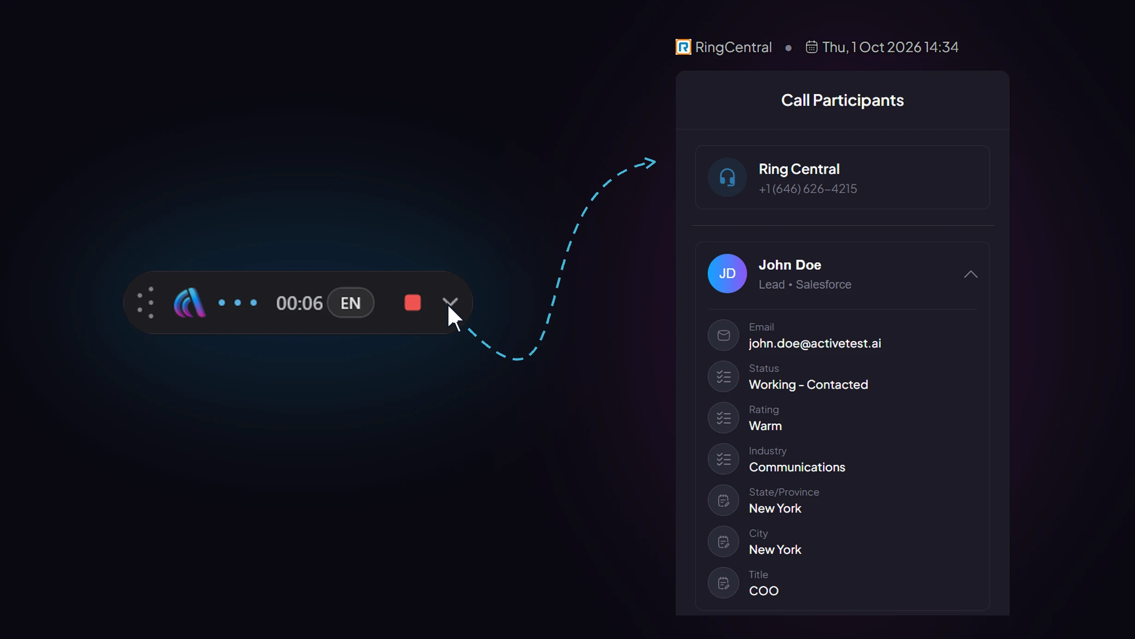This screenshot has height=639, width=1135.
Task: Click the checklist icon next to Rating
Action: pos(723,418)
